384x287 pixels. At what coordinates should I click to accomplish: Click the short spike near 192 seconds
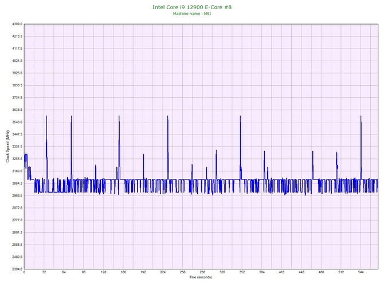(x=143, y=155)
